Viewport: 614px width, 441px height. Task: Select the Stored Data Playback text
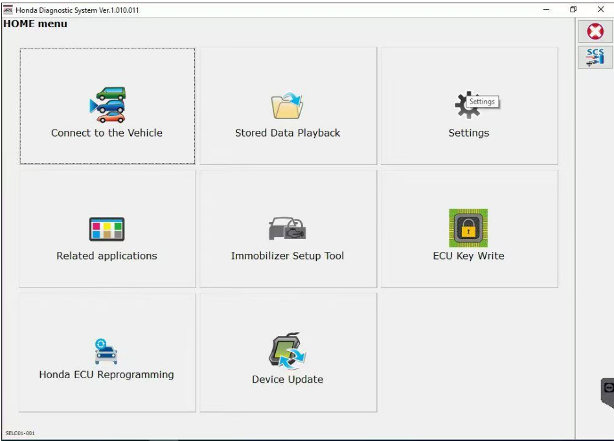pyautogui.click(x=288, y=133)
